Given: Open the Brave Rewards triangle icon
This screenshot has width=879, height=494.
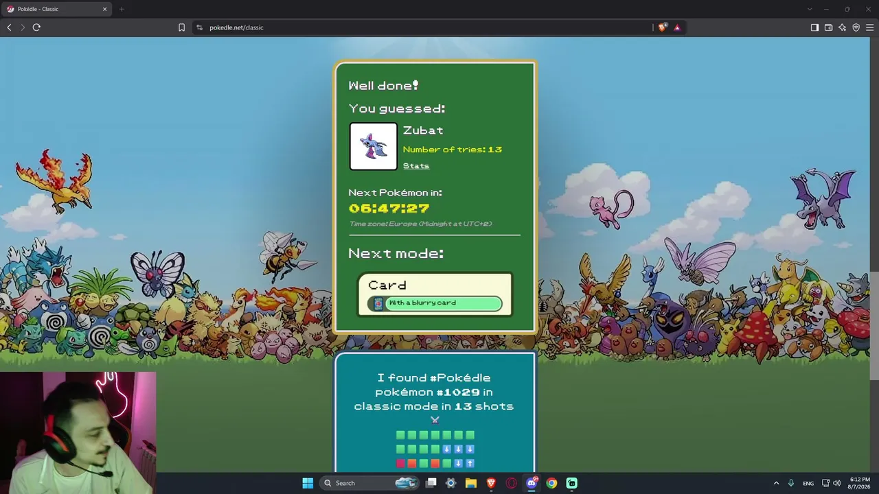Looking at the screenshot, I should (x=677, y=27).
